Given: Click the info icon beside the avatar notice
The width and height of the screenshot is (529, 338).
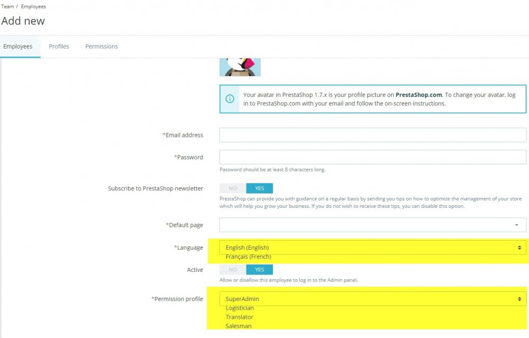Looking at the screenshot, I should [x=230, y=99].
